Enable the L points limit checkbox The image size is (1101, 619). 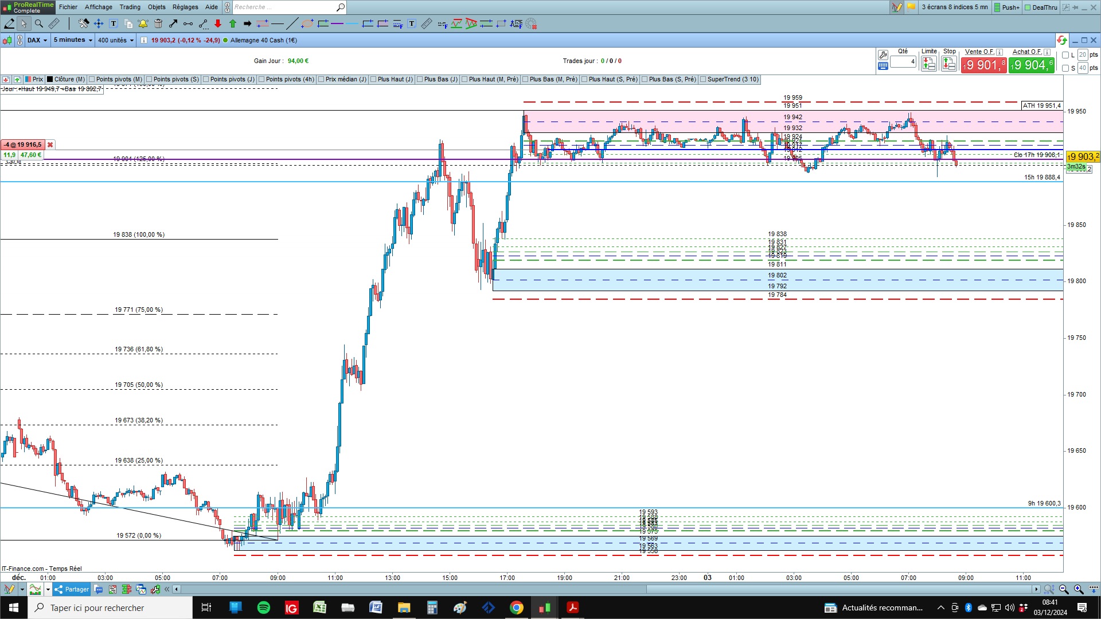1065,55
